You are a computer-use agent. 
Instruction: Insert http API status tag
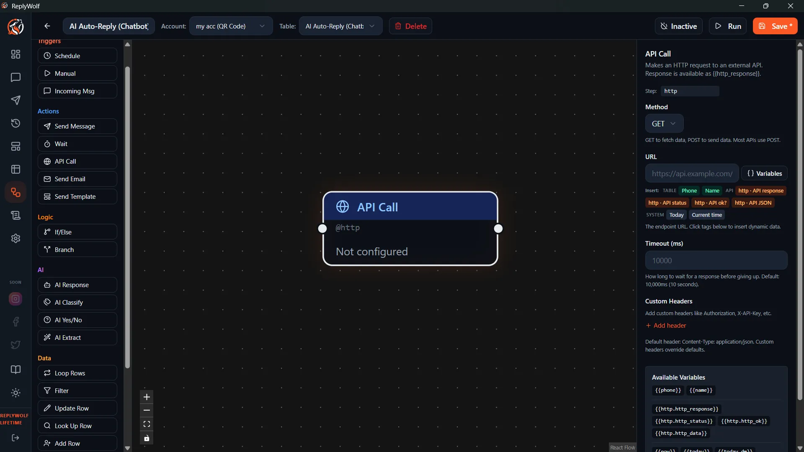[667, 203]
